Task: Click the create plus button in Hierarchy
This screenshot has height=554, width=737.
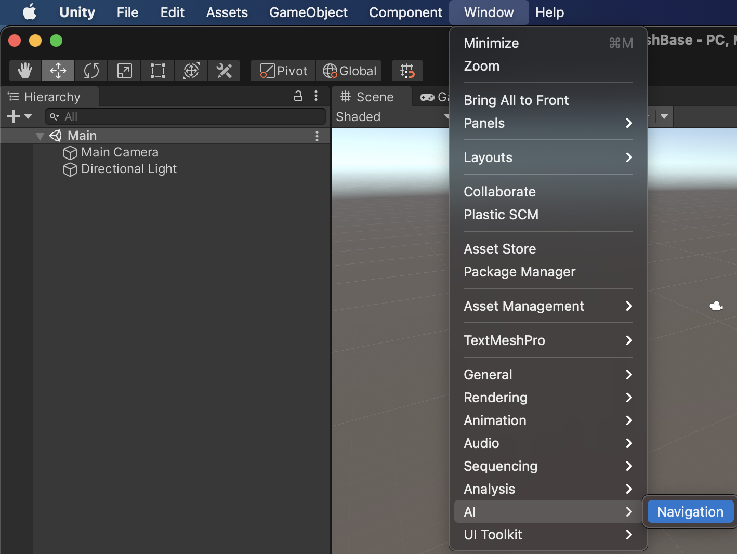Action: coord(19,117)
